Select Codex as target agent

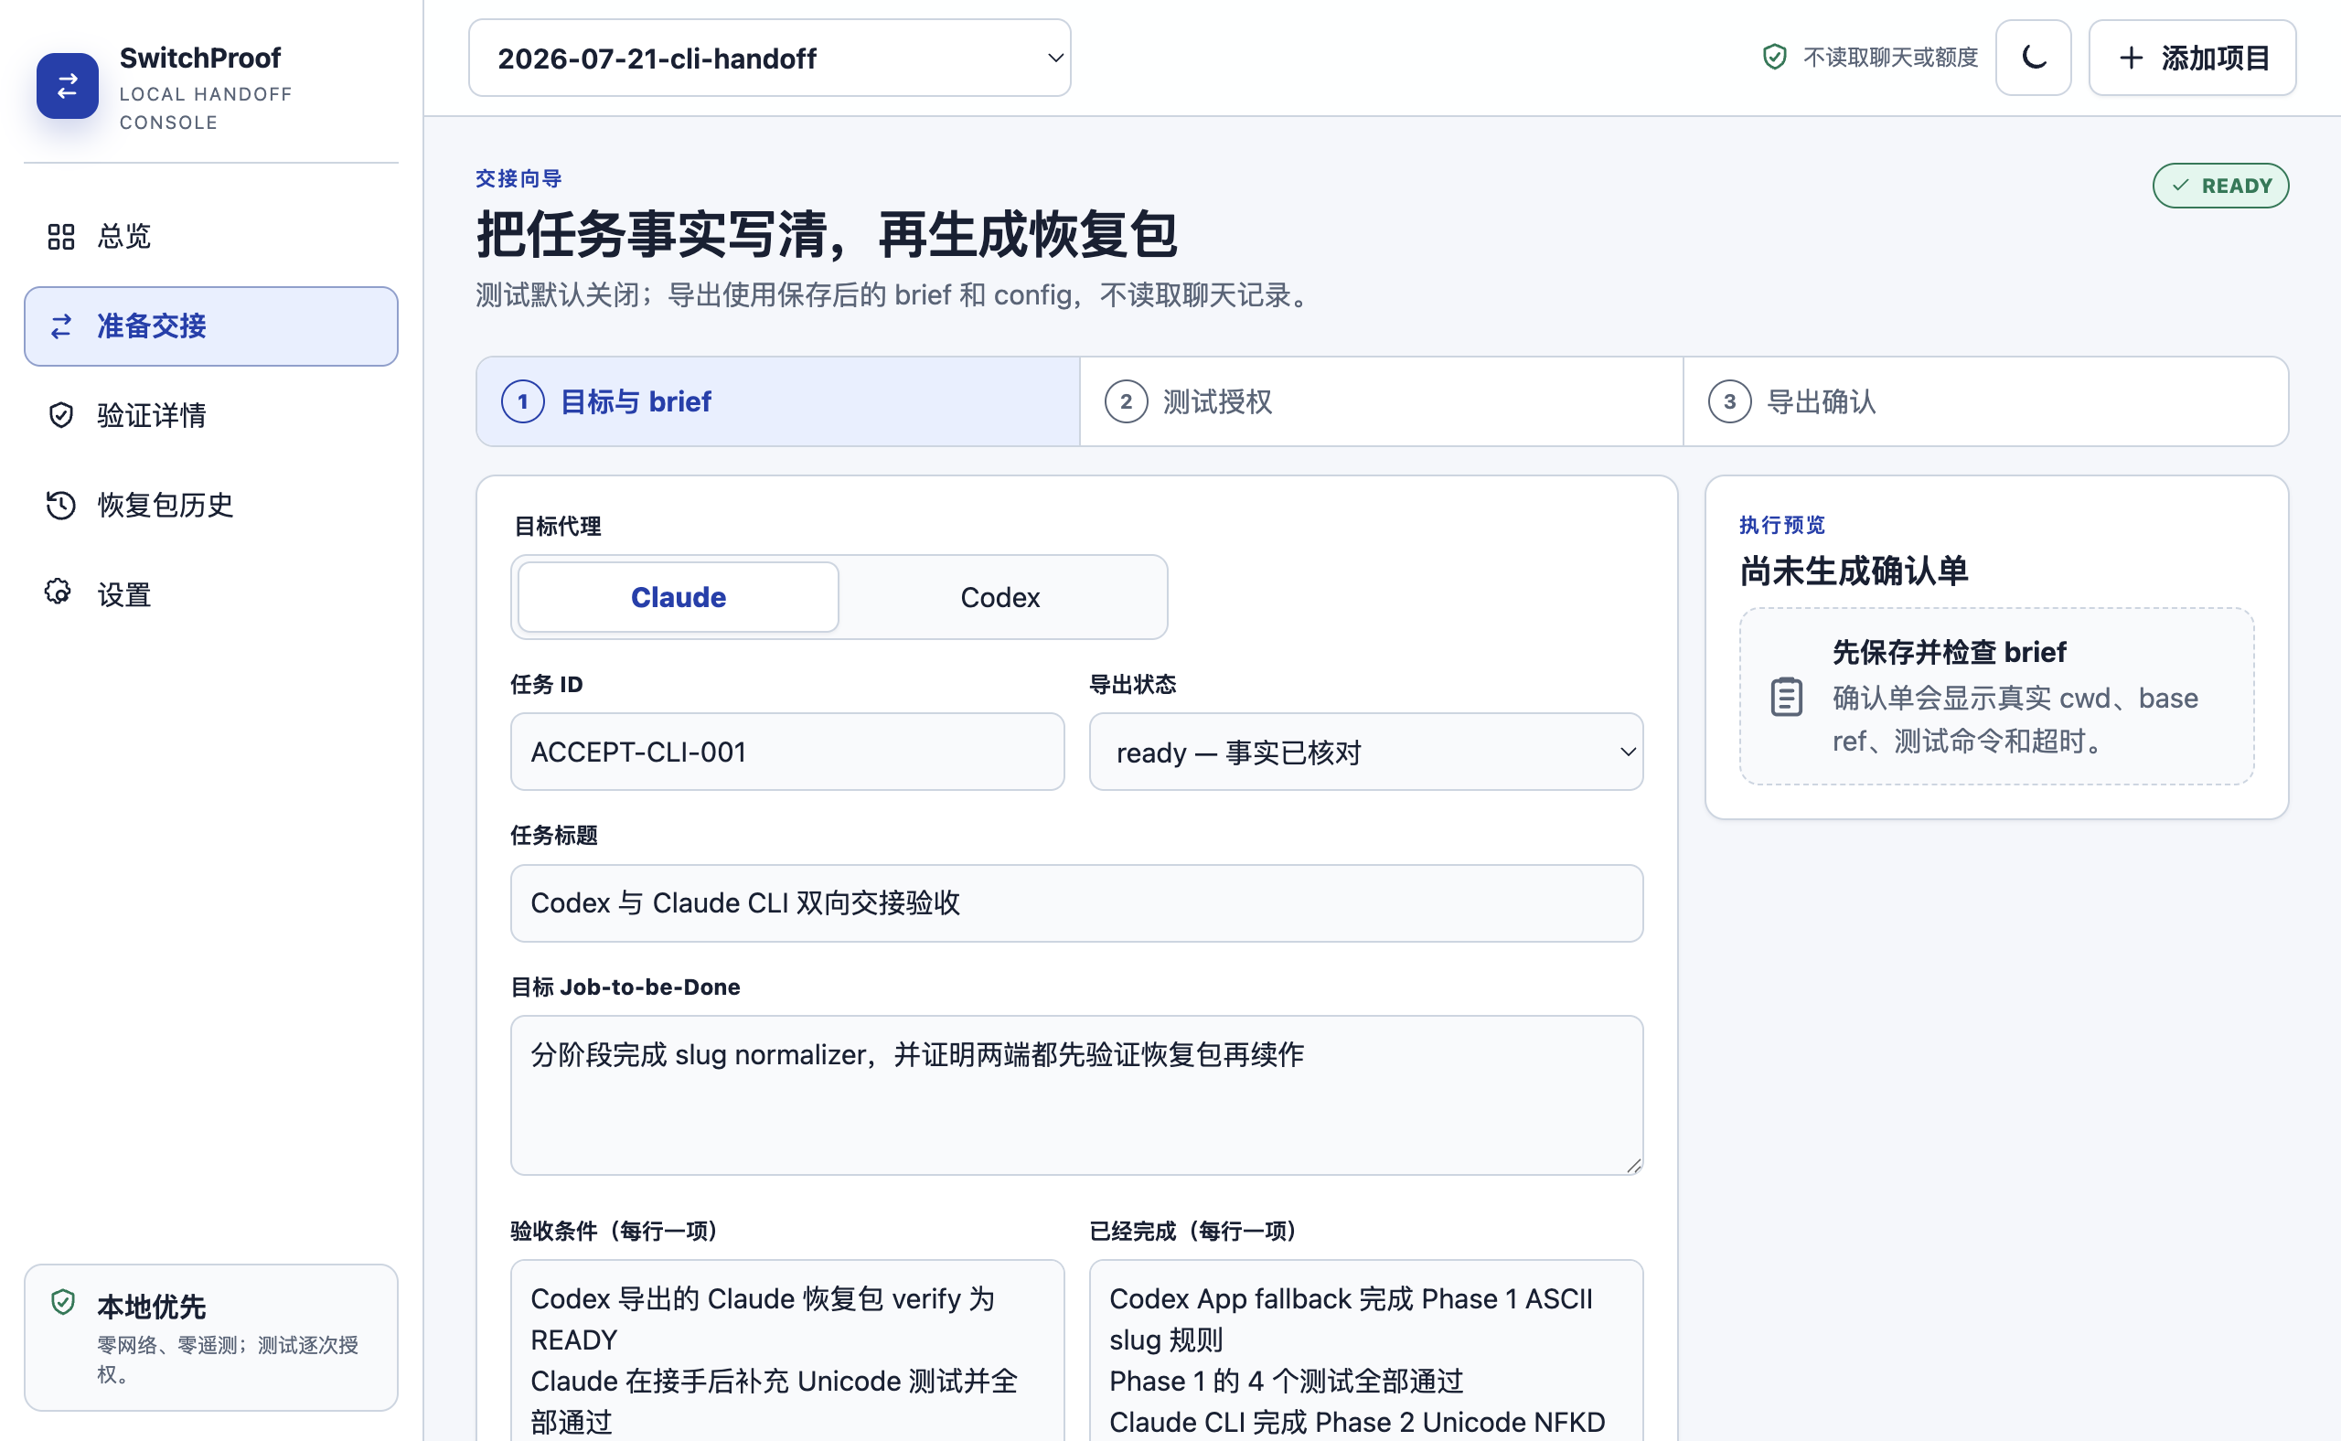click(x=999, y=596)
